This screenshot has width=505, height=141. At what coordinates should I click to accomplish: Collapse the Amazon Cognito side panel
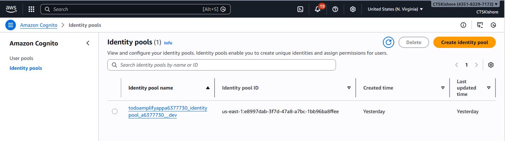tap(88, 43)
